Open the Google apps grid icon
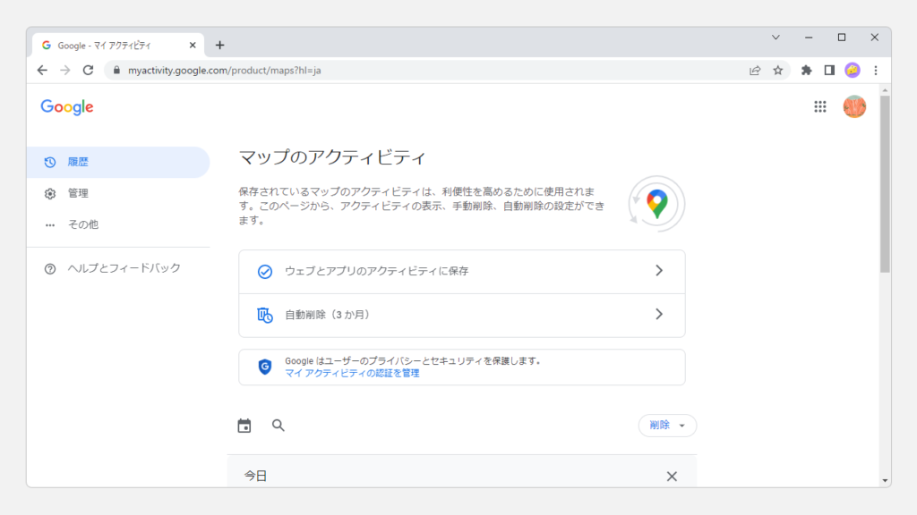 819,107
